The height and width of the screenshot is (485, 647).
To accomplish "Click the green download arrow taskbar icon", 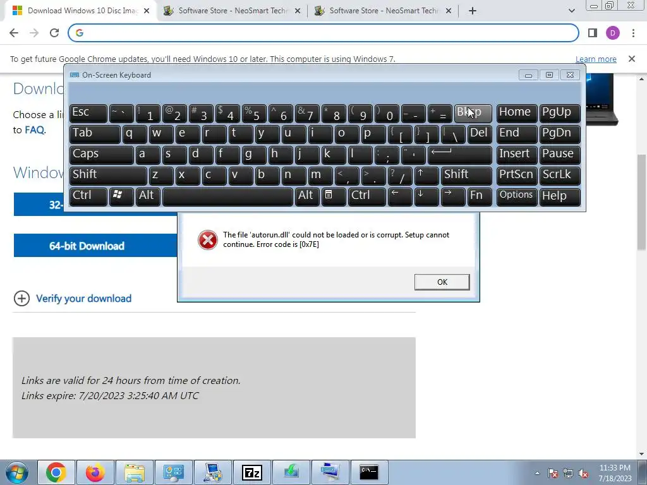I will click(291, 472).
